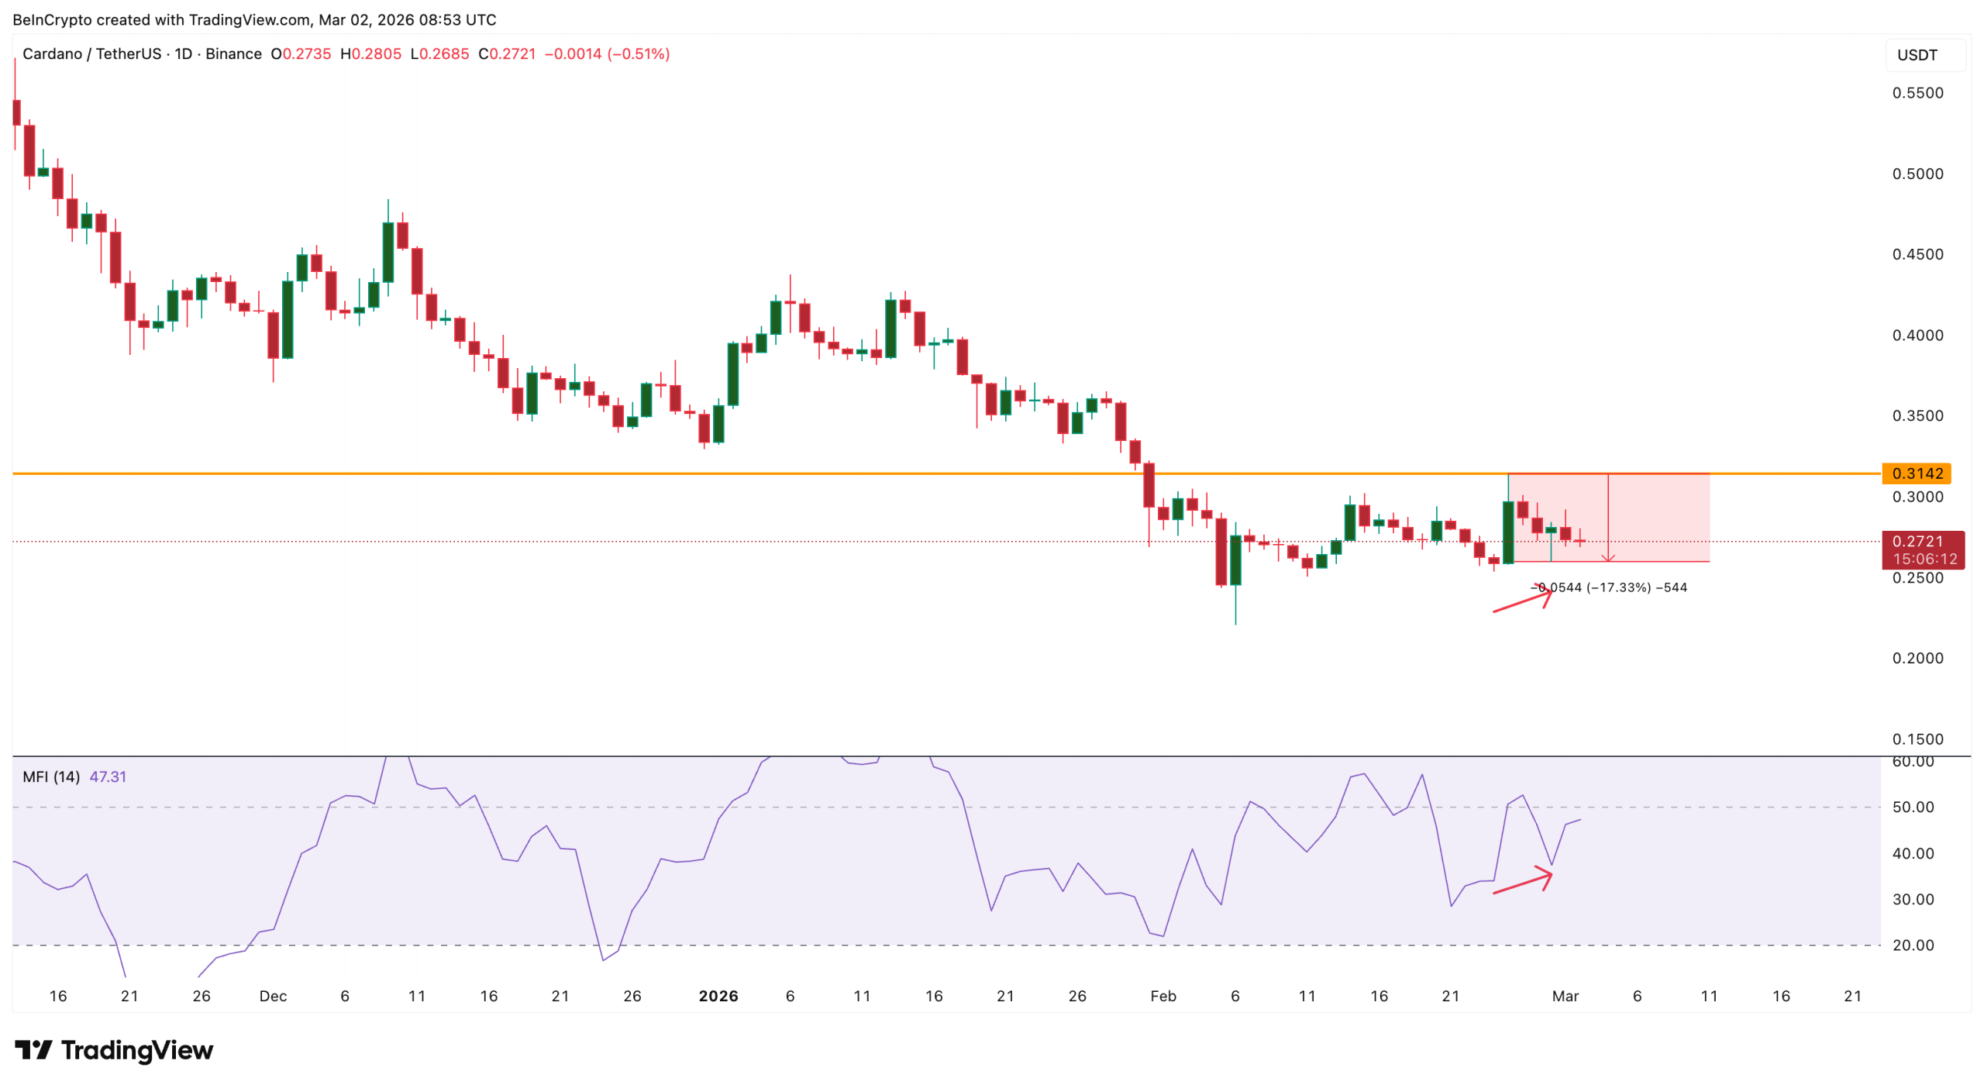Click the Mar label on the time axis
This screenshot has height=1088, width=1984.
tap(1565, 996)
